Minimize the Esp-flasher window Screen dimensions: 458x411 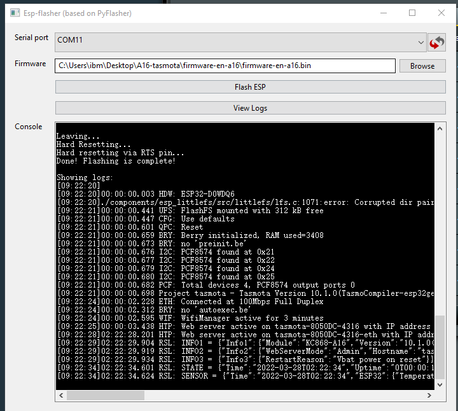[382, 13]
